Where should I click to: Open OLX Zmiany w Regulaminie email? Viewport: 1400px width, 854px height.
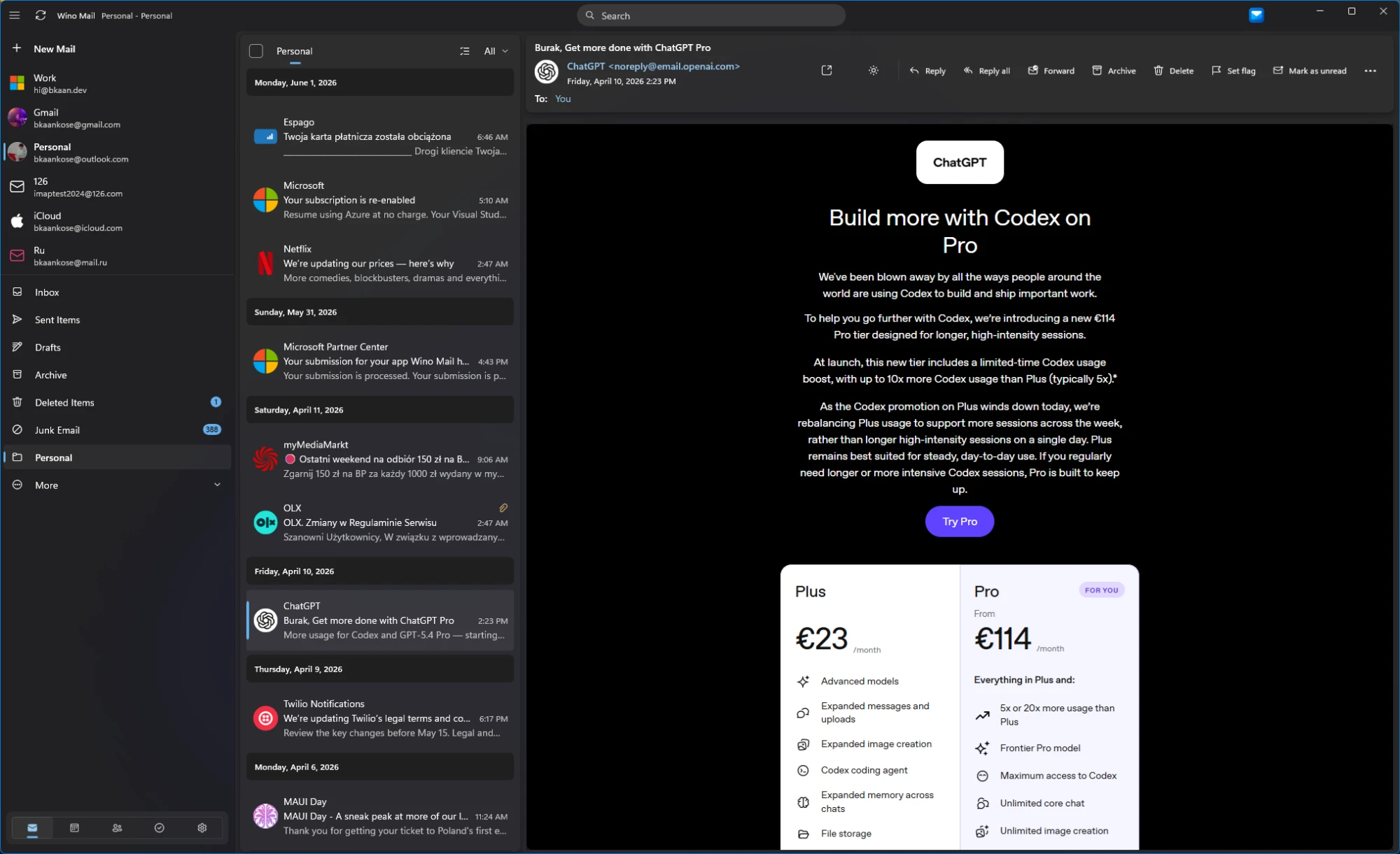click(379, 522)
